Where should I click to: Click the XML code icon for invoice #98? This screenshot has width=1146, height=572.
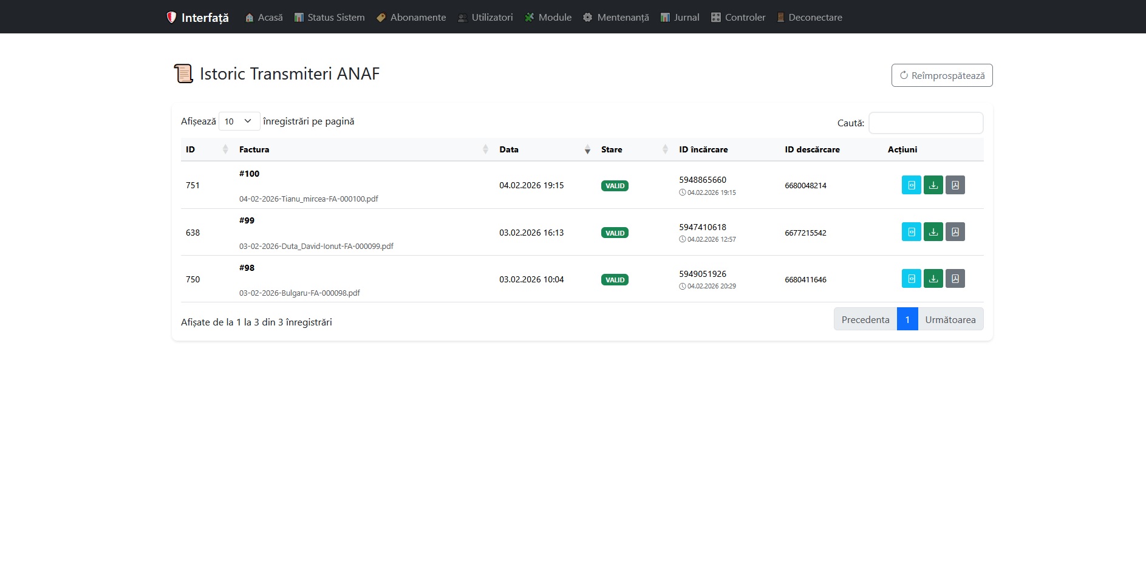911,279
